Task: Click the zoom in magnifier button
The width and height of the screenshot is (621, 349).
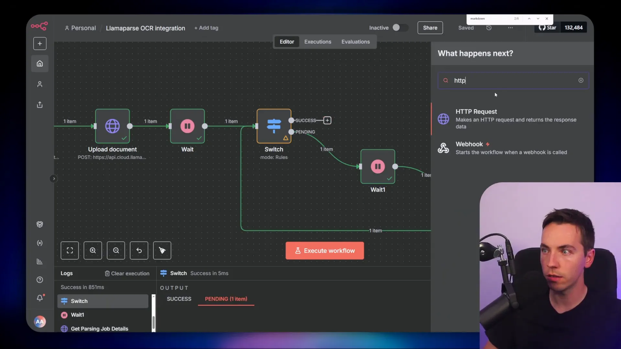Action: (93, 250)
